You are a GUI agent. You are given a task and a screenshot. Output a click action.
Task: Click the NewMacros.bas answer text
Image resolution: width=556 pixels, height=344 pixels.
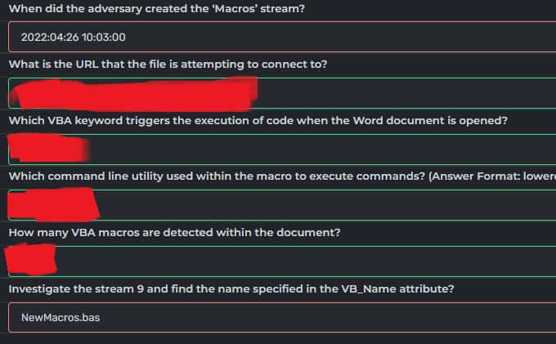pos(61,317)
